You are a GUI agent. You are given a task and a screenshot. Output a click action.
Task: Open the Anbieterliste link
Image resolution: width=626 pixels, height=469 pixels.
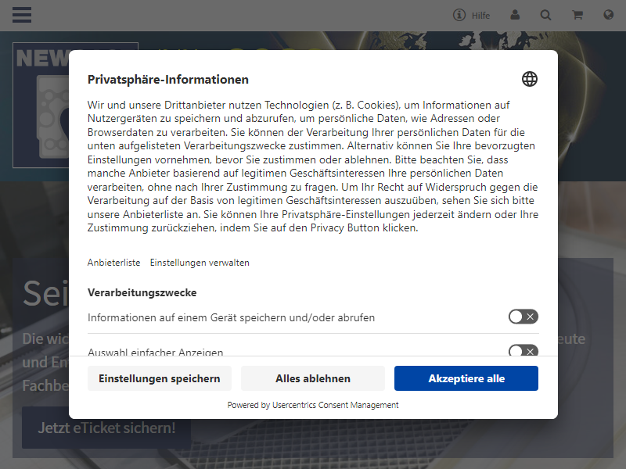[x=113, y=263]
